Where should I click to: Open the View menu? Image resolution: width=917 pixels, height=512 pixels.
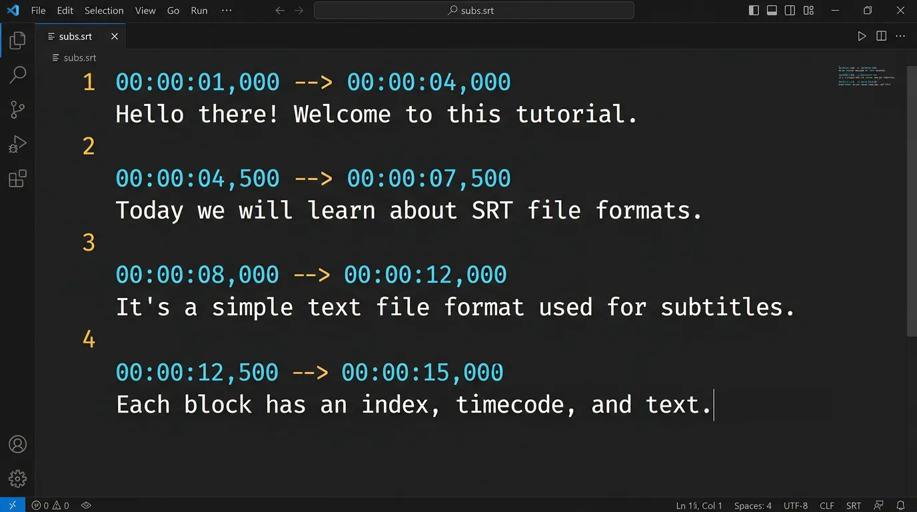[x=145, y=10]
